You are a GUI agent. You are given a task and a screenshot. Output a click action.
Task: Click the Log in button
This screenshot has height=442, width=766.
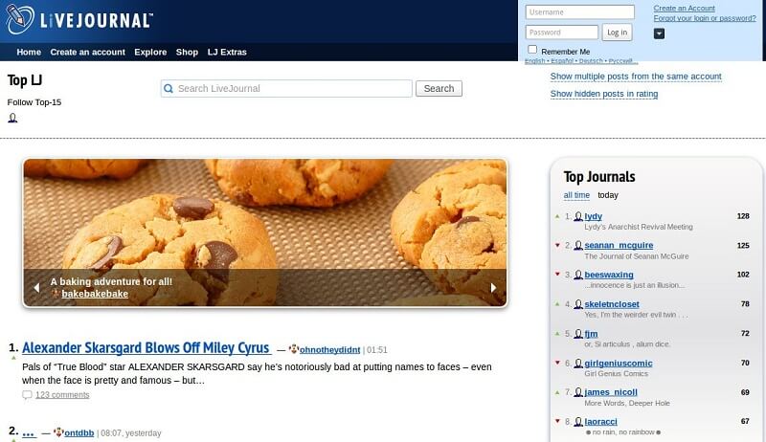tap(617, 33)
